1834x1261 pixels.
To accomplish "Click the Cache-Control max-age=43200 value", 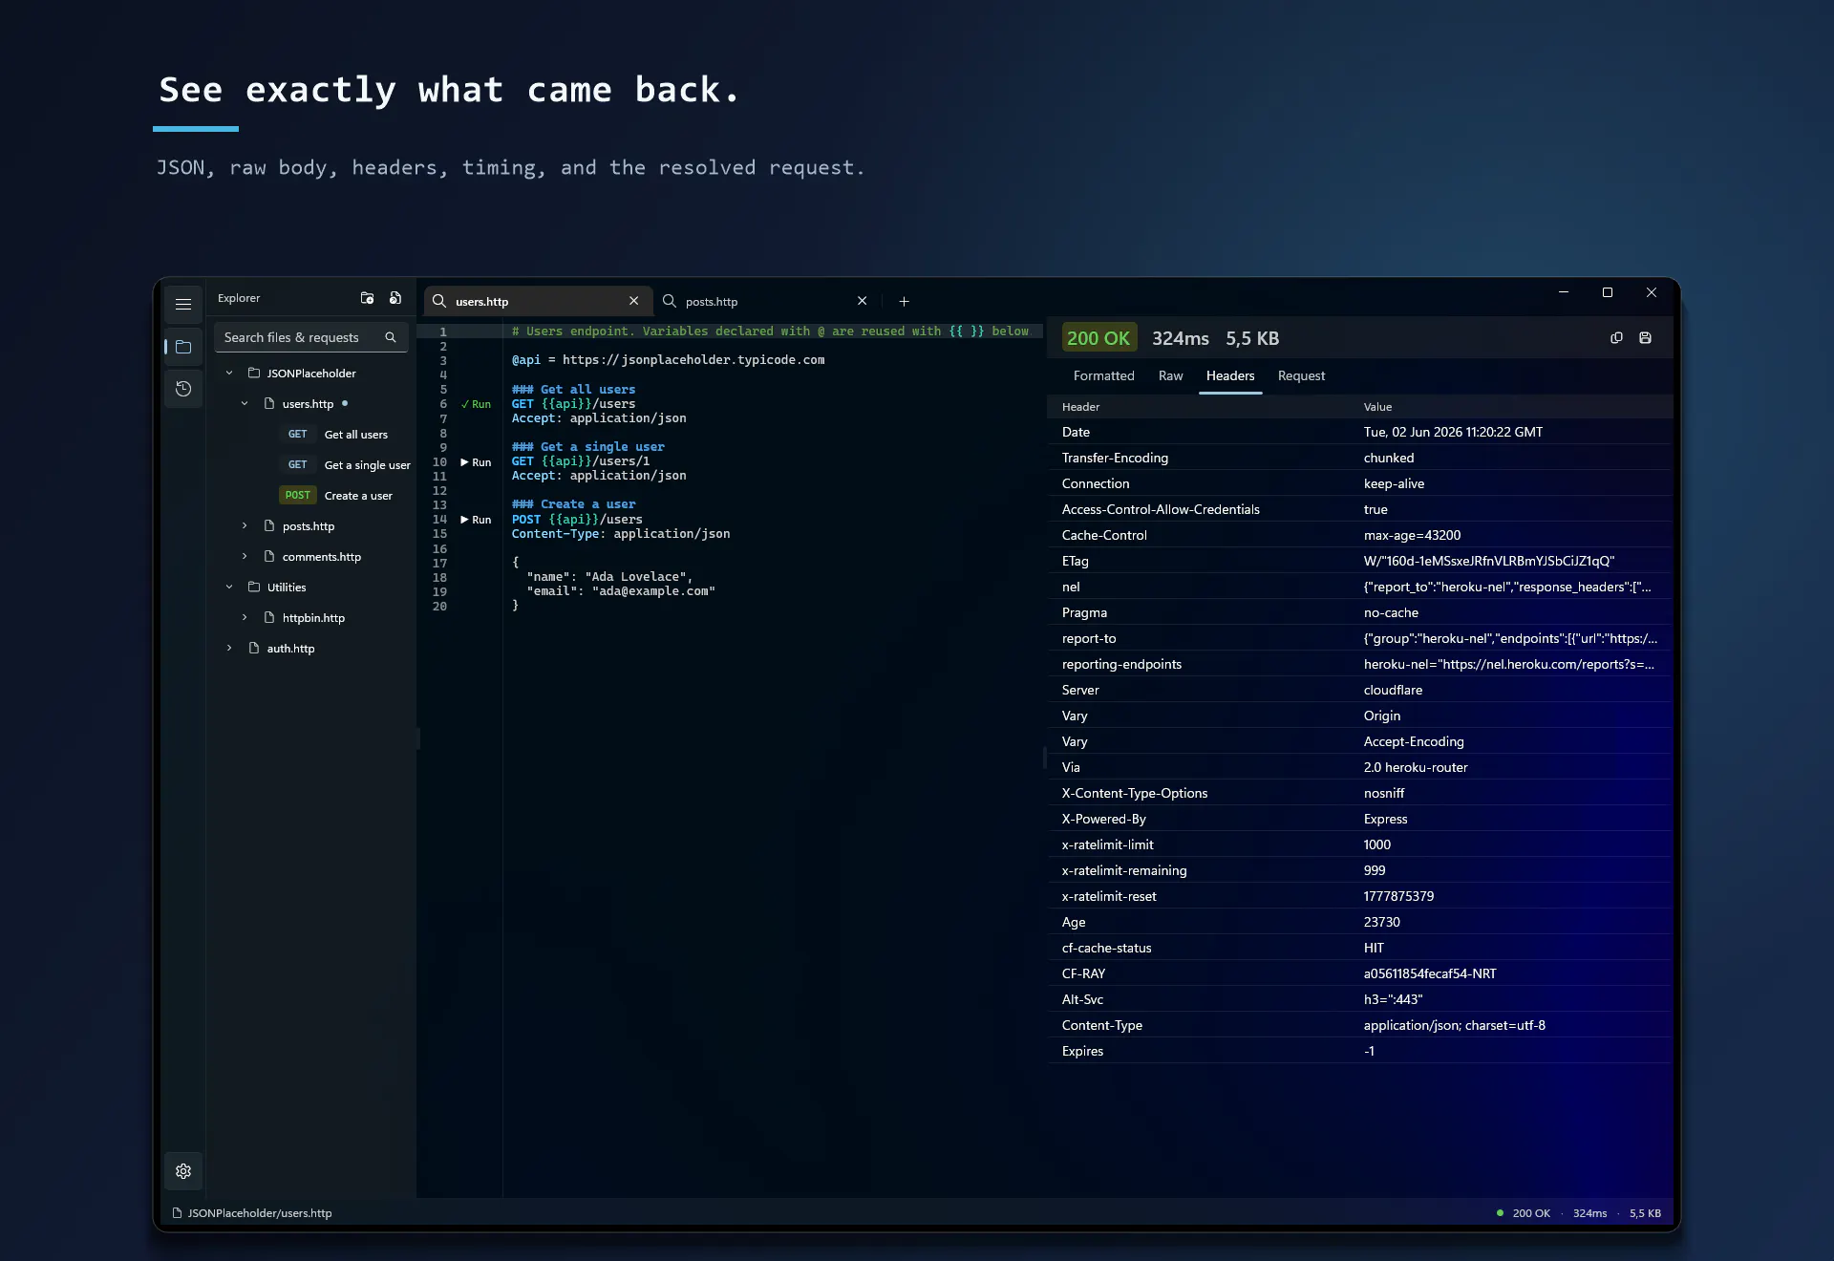I will [x=1412, y=536].
